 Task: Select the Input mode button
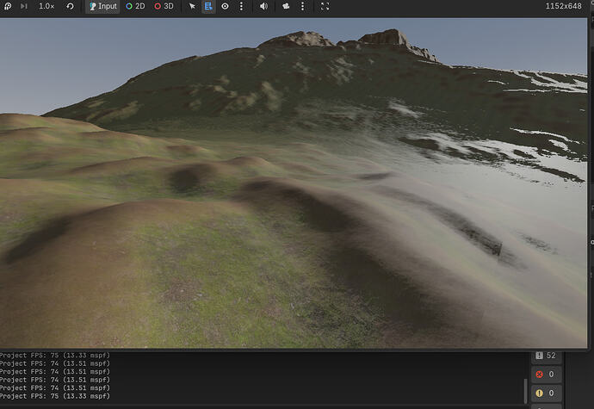[102, 6]
